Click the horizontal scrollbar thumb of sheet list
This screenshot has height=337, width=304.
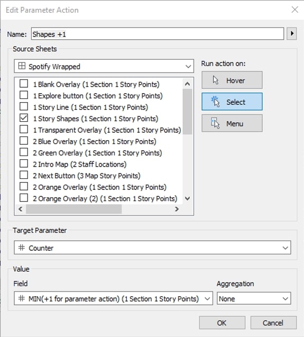[74, 209]
